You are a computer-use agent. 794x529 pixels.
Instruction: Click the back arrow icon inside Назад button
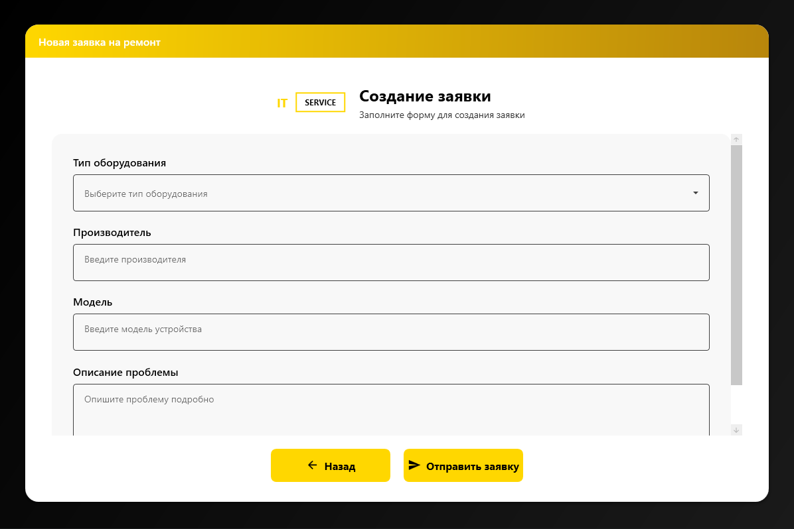[311, 465]
